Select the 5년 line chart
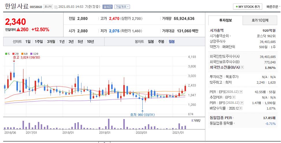Image resolution: width=281 pixels, height=143 pixels. pyautogui.click(x=80, y=42)
